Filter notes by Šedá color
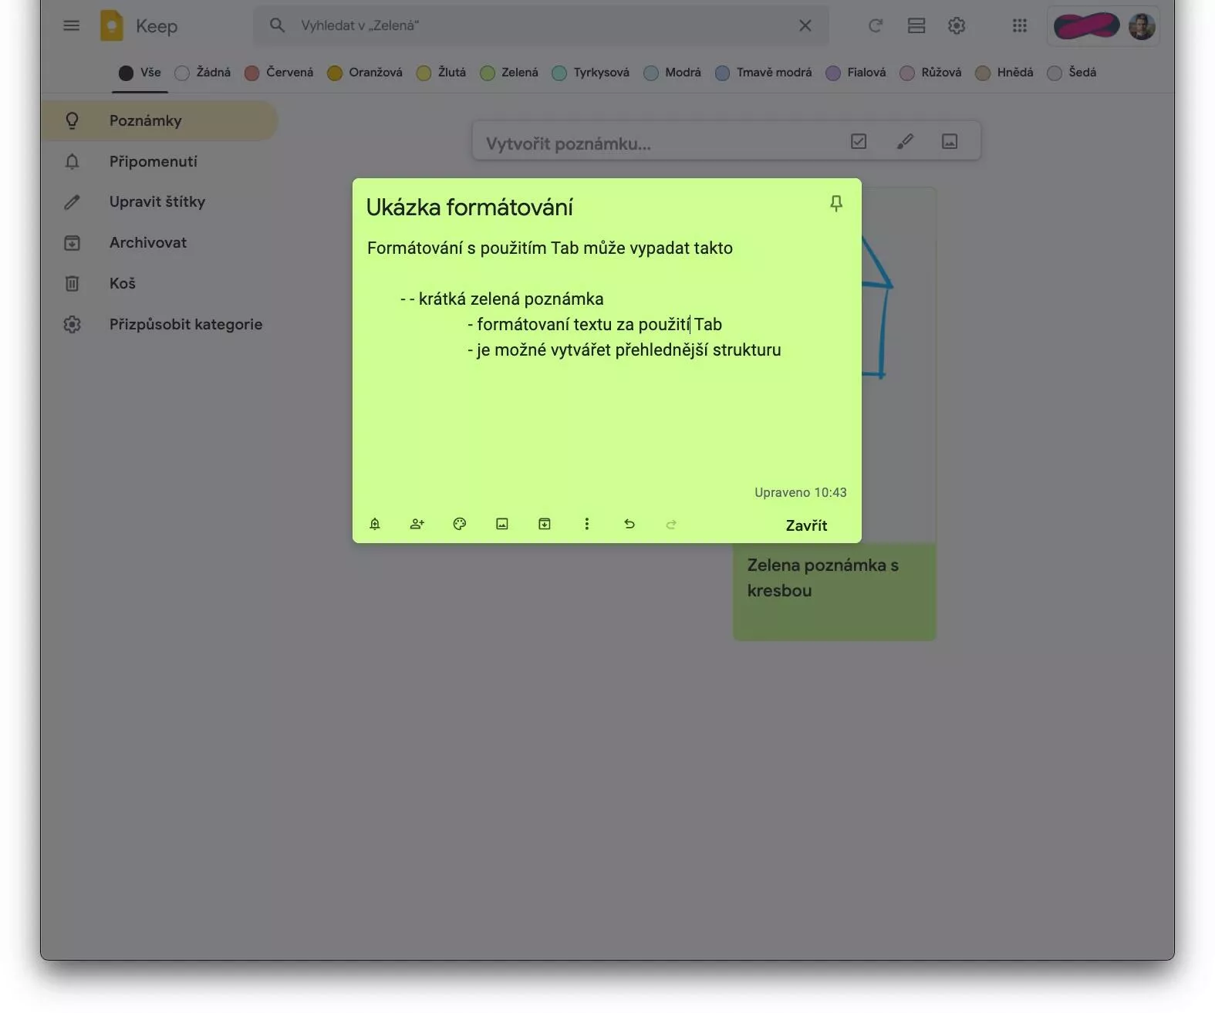The image size is (1215, 1013). click(1072, 73)
